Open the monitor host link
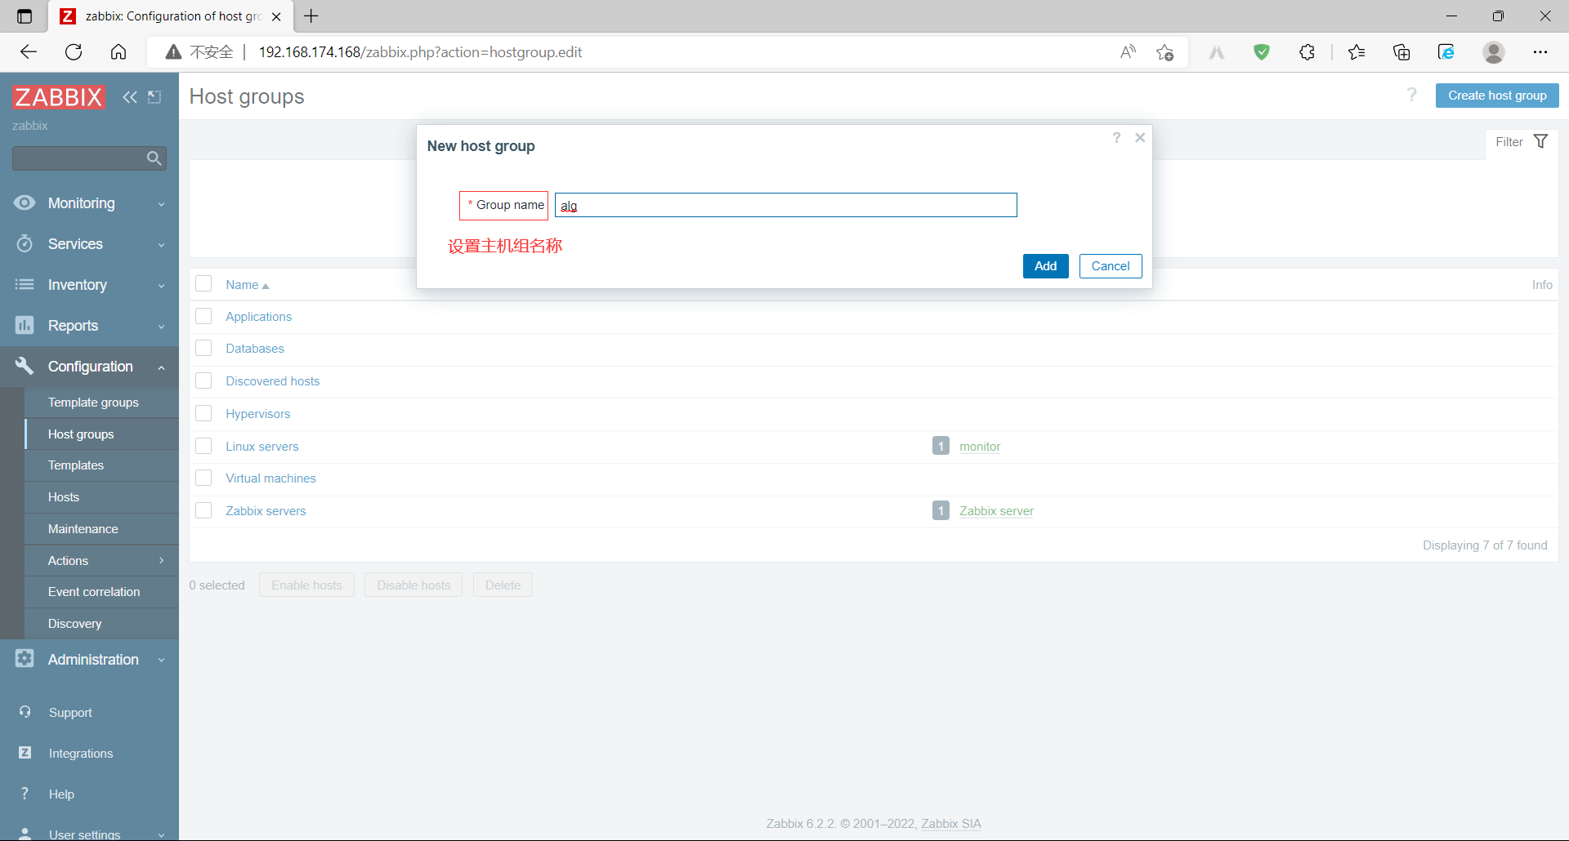The height and width of the screenshot is (841, 1569). point(980,446)
